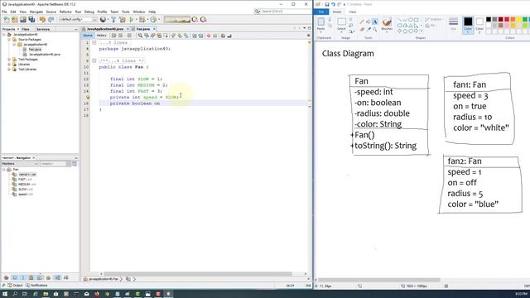Click the New File icon in NetBeans toolbar
Image resolution: width=530 pixels, height=298 pixels.
(x=7, y=20)
